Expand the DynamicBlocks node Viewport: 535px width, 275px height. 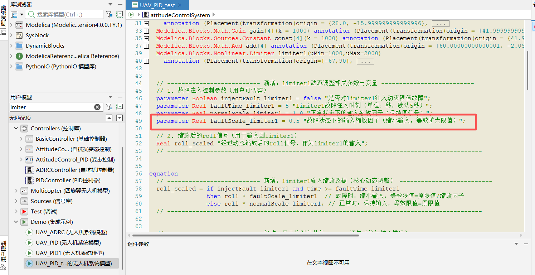coord(11,46)
